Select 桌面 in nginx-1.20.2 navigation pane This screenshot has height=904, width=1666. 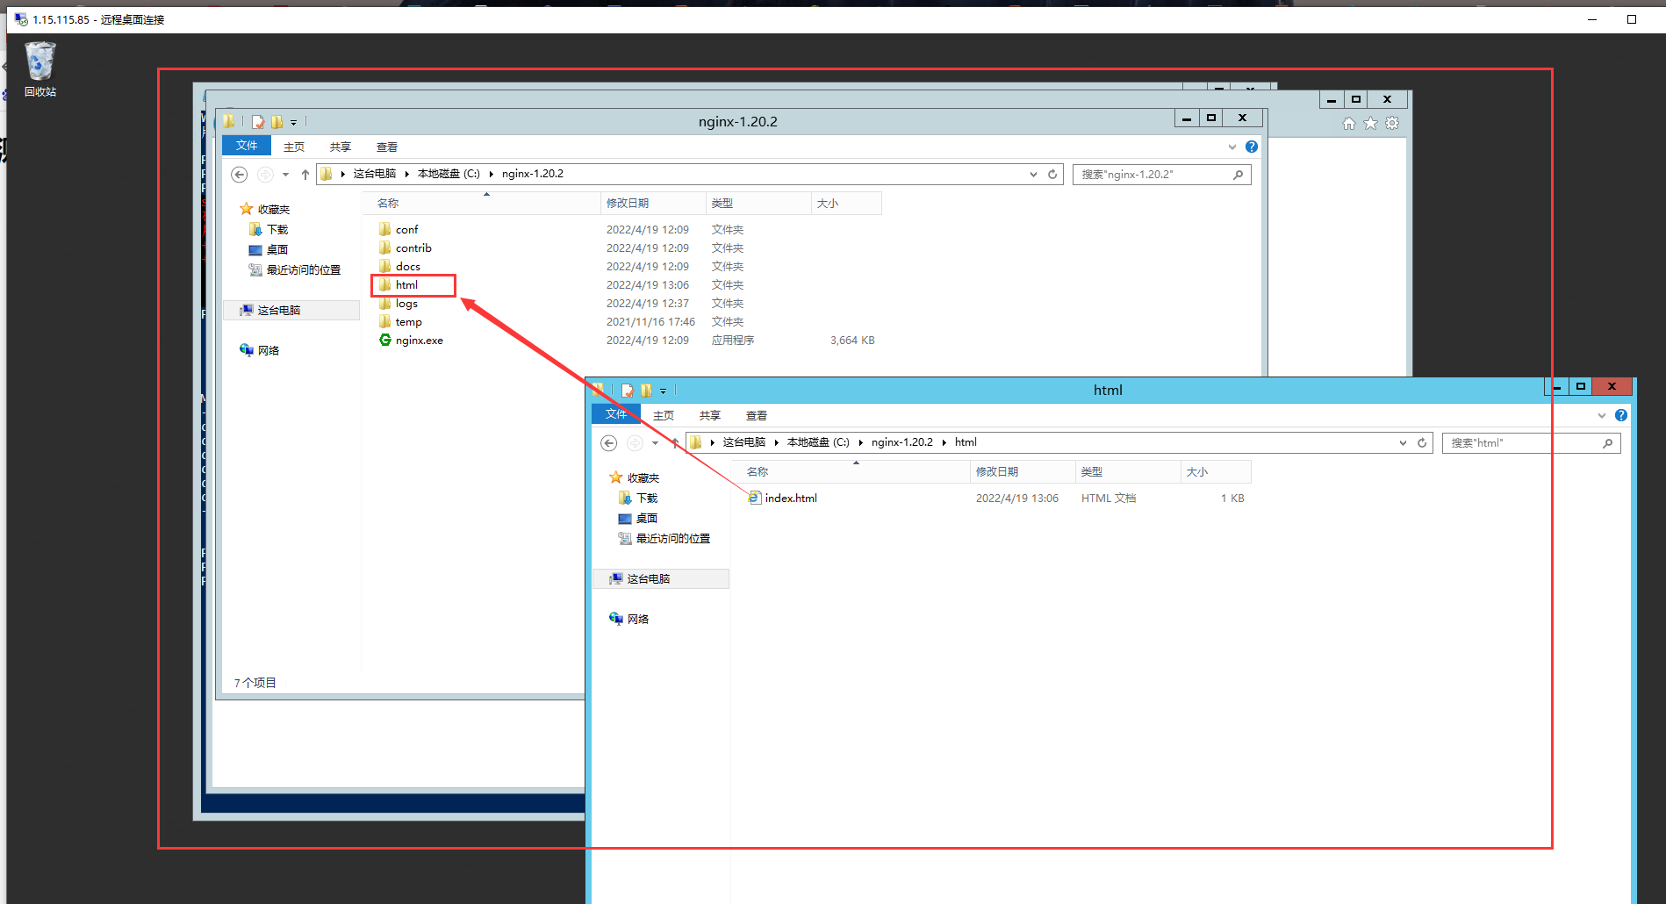(x=269, y=249)
